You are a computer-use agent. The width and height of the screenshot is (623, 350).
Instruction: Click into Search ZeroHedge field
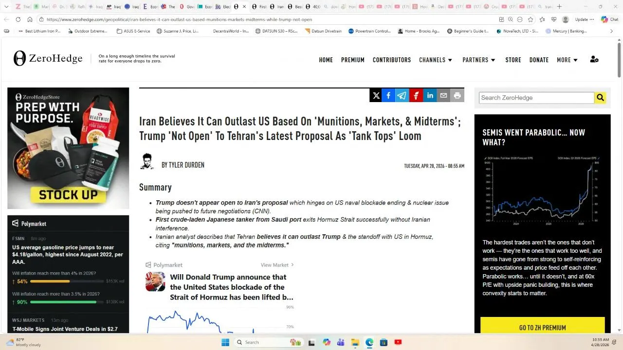536,98
